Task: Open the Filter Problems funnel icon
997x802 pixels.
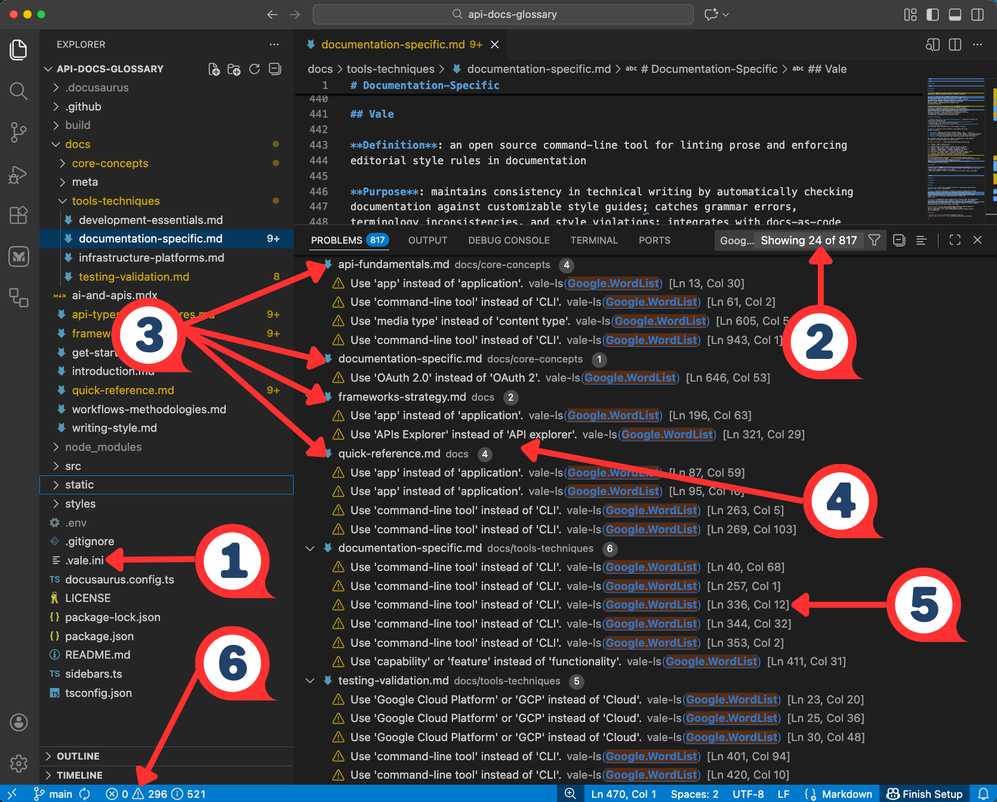Action: click(x=874, y=240)
